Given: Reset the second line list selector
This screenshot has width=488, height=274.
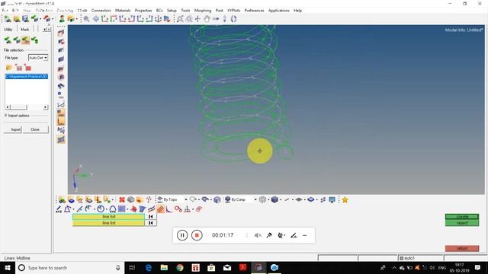Looking at the screenshot, I should click(x=151, y=223).
